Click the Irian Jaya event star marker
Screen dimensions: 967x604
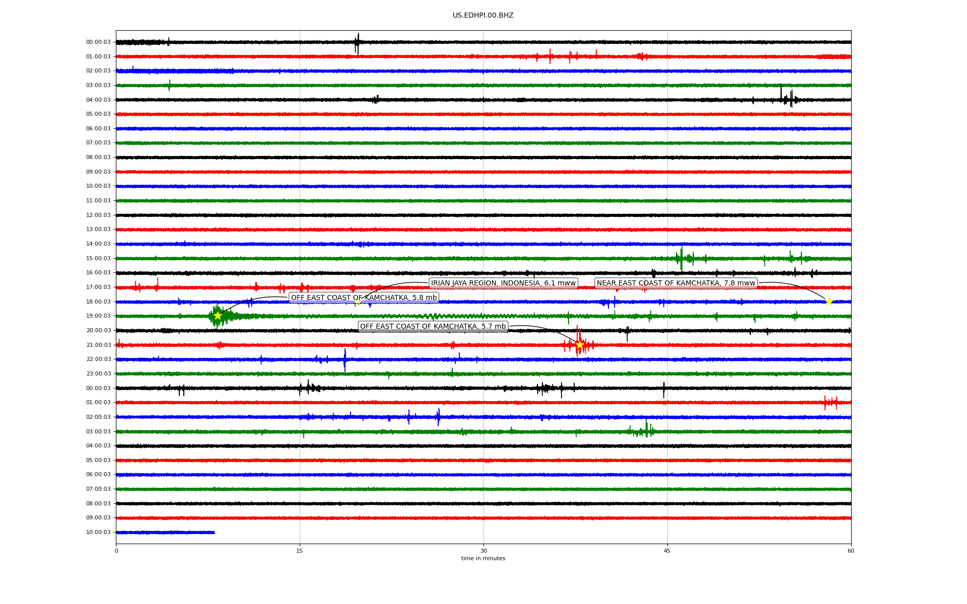tap(358, 302)
